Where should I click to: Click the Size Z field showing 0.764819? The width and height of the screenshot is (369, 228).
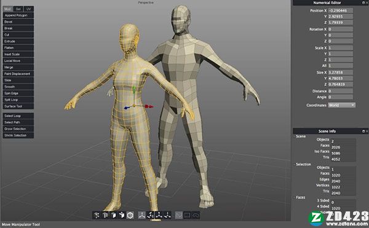point(340,84)
